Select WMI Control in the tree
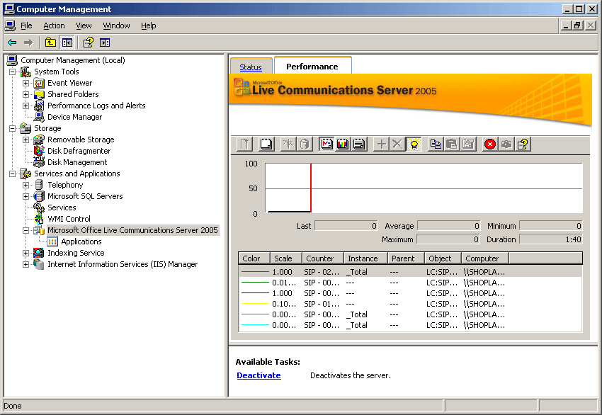The width and height of the screenshot is (602, 415). (69, 219)
